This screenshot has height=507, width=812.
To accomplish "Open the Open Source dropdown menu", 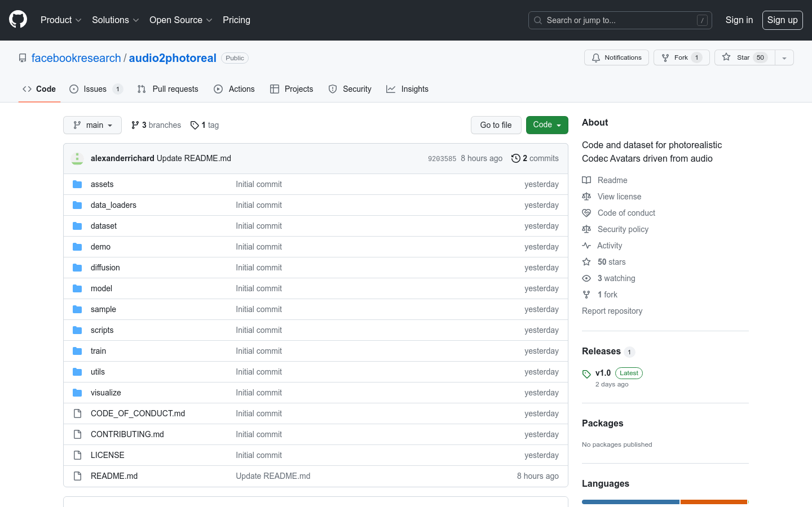I will point(180,20).
